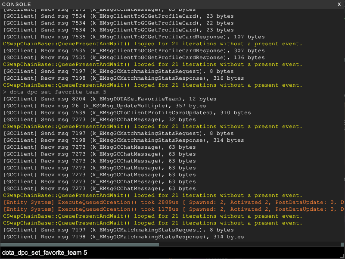Click the command input field at bottom
345x259 pixels.
point(172,253)
